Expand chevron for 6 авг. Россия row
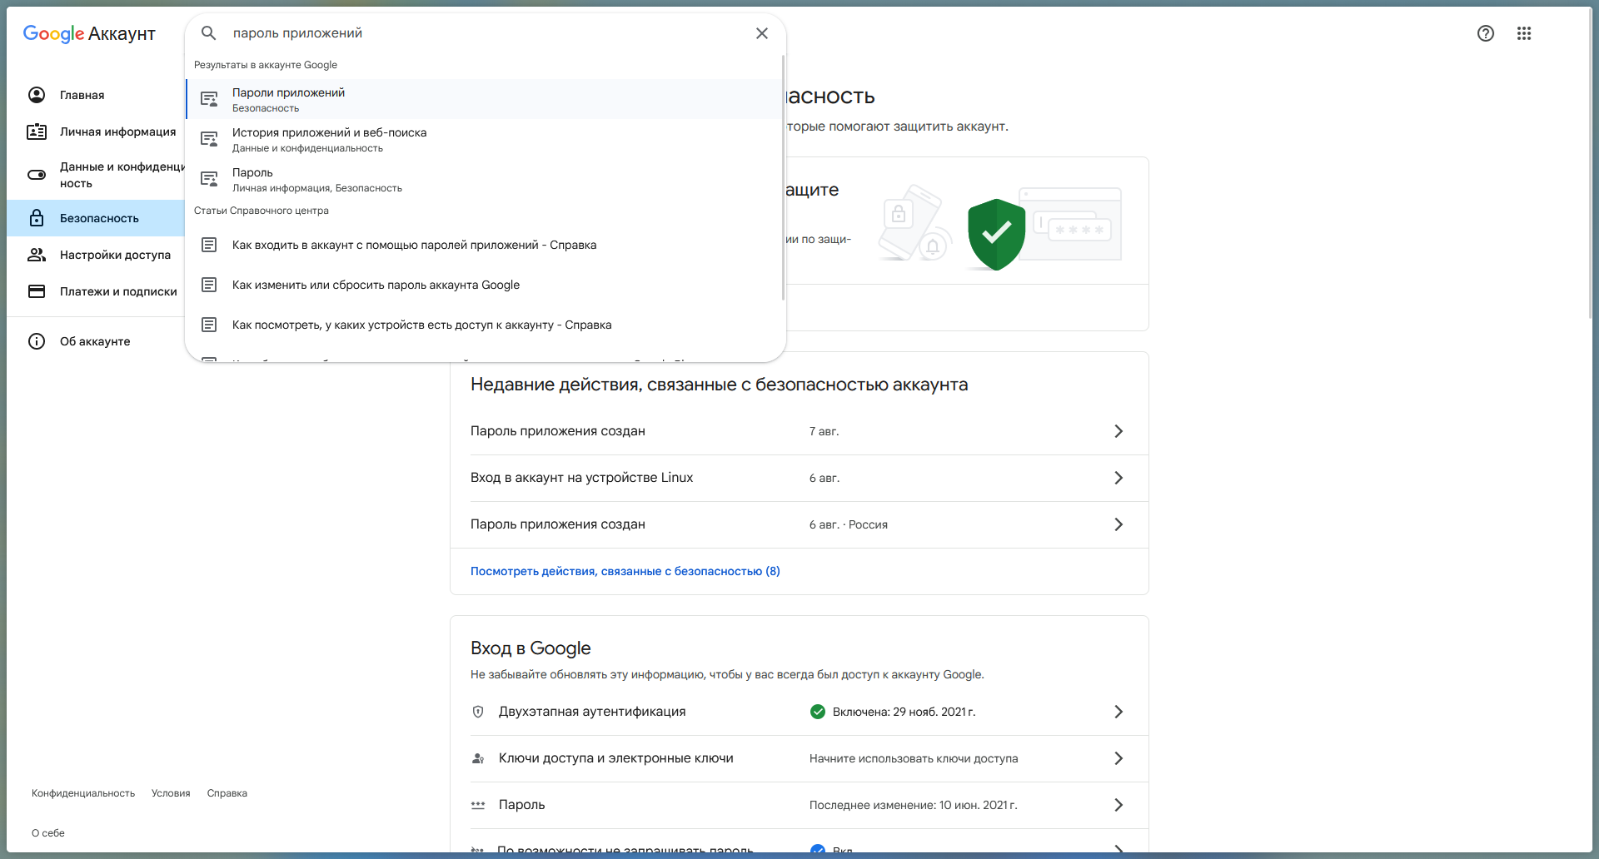Screen dimensions: 1599x859 coord(1118,524)
